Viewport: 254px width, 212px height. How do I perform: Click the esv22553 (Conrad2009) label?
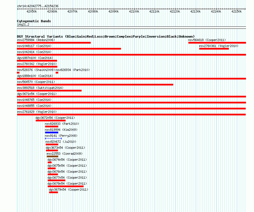click(x=64, y=154)
